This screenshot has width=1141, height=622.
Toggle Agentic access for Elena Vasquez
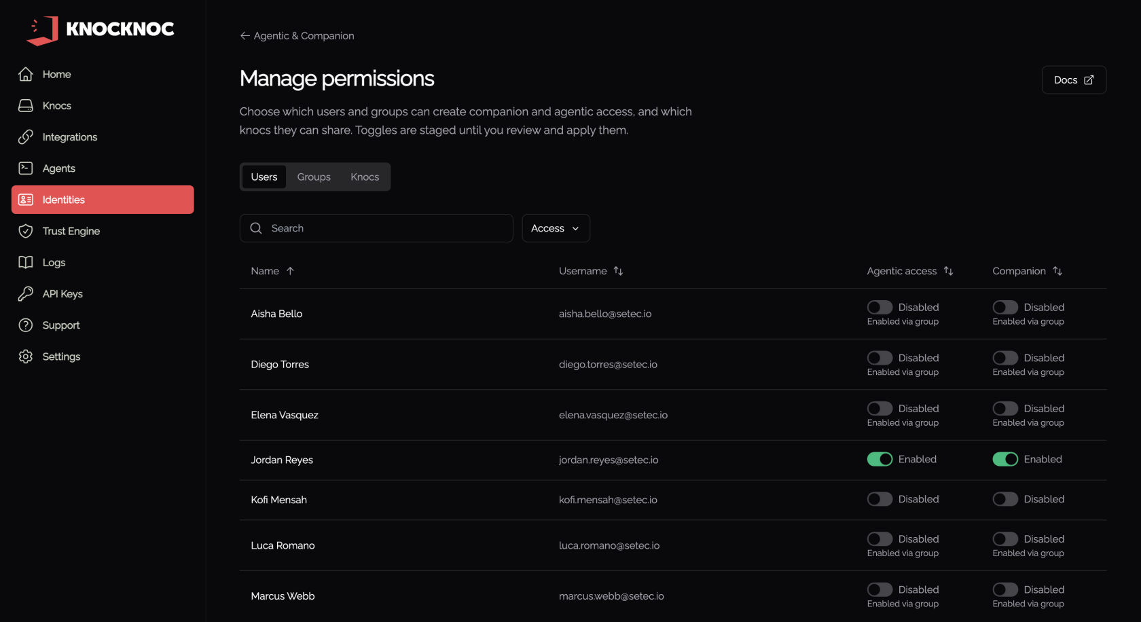[x=880, y=409]
